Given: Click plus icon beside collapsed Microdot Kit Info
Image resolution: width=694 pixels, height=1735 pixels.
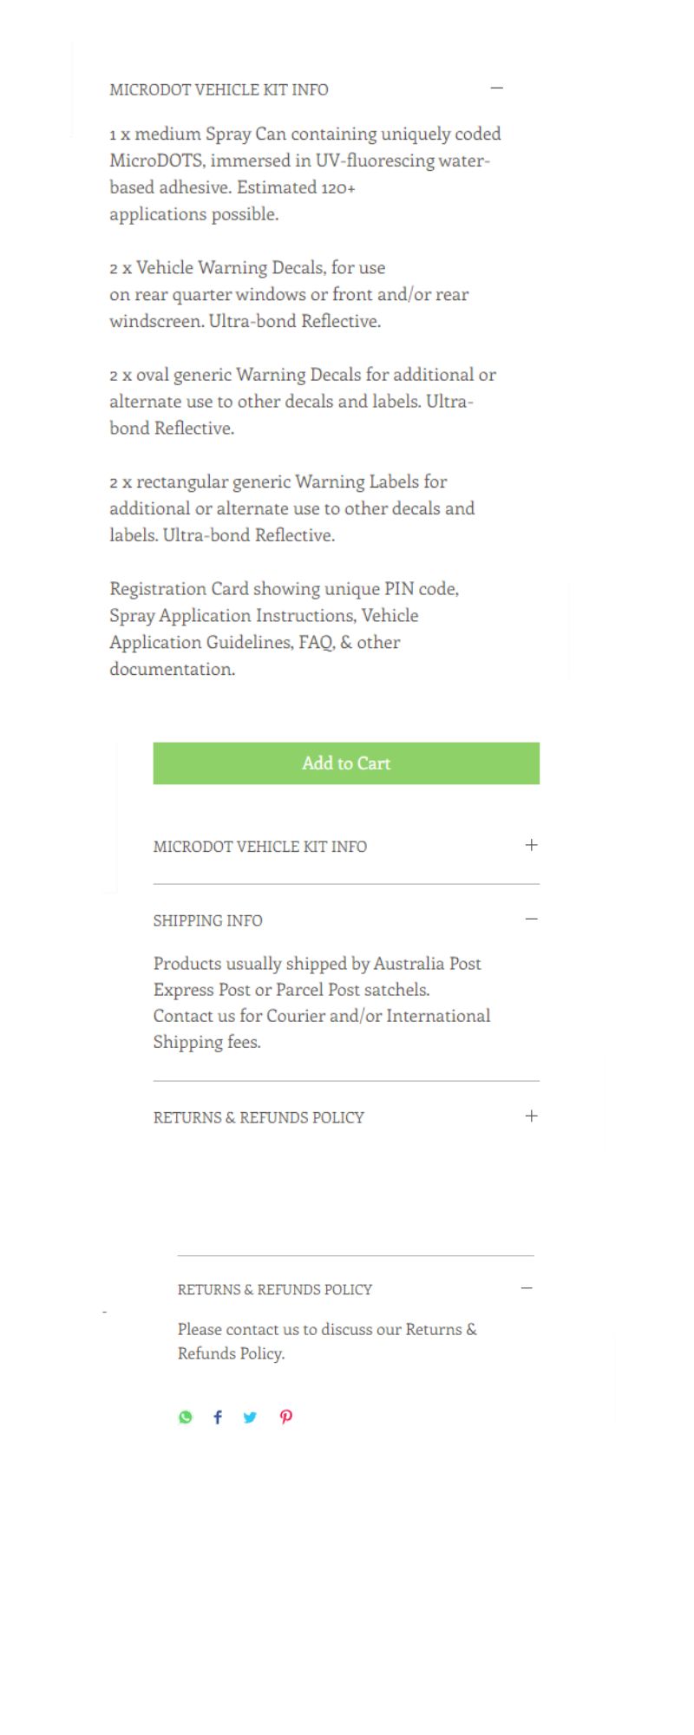Looking at the screenshot, I should pos(532,845).
